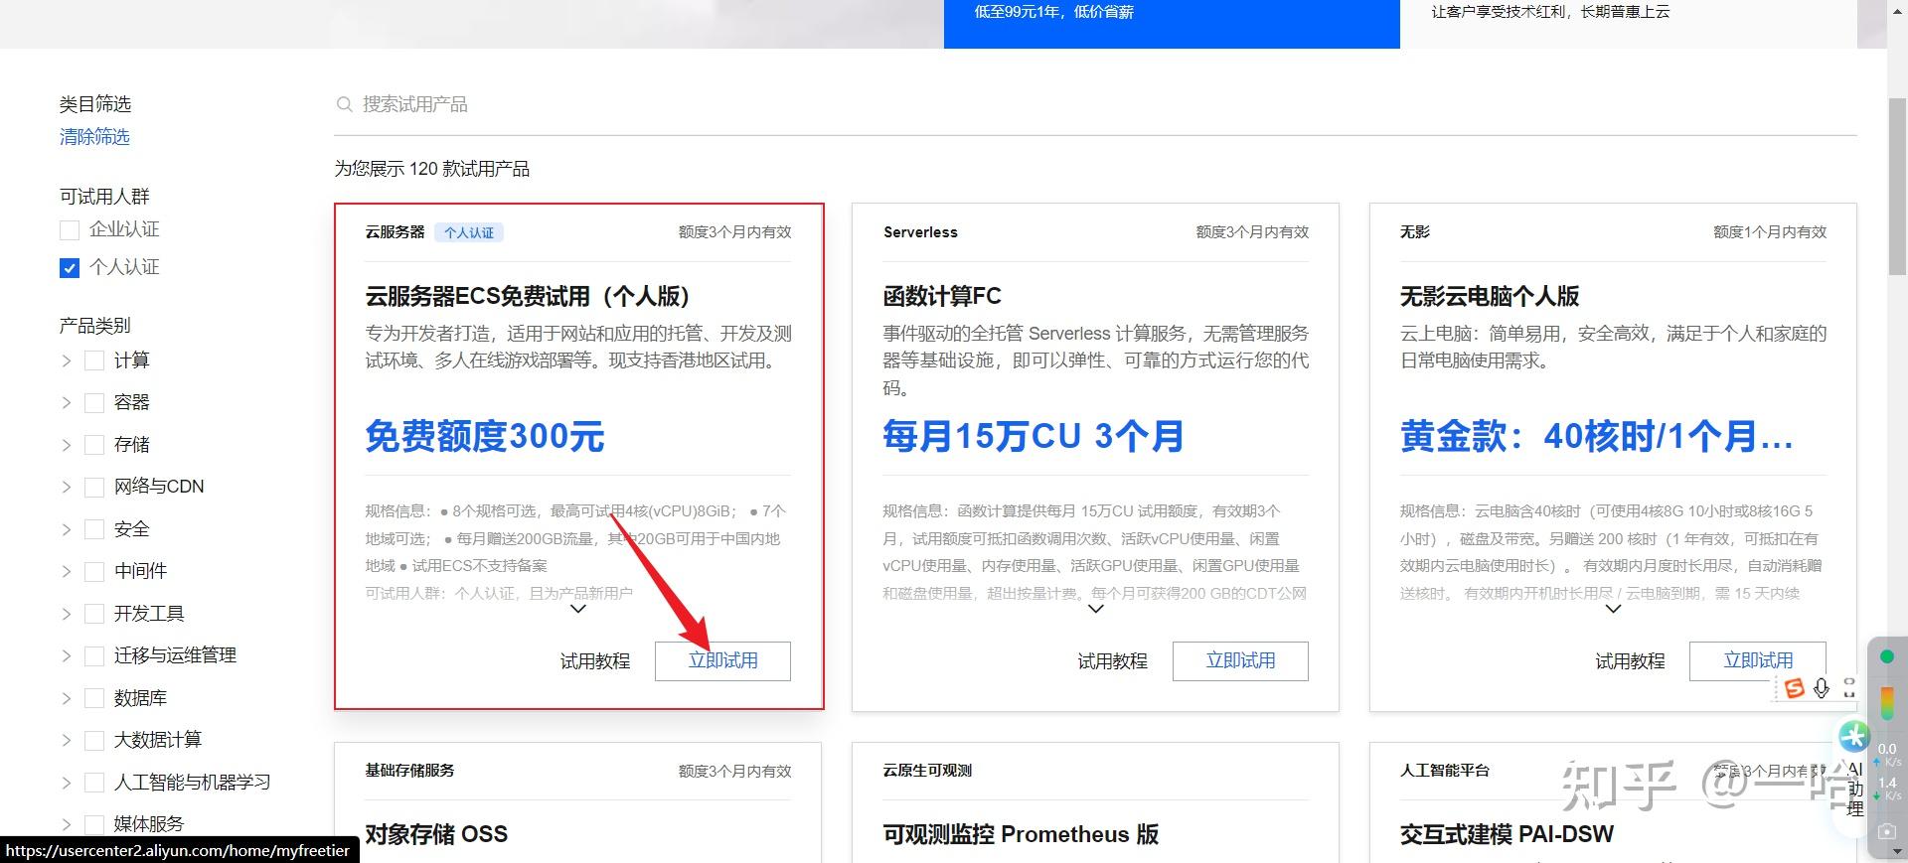The height and width of the screenshot is (863, 1908).
Task: Expand the 存储 category chevron
Action: [x=67, y=445]
